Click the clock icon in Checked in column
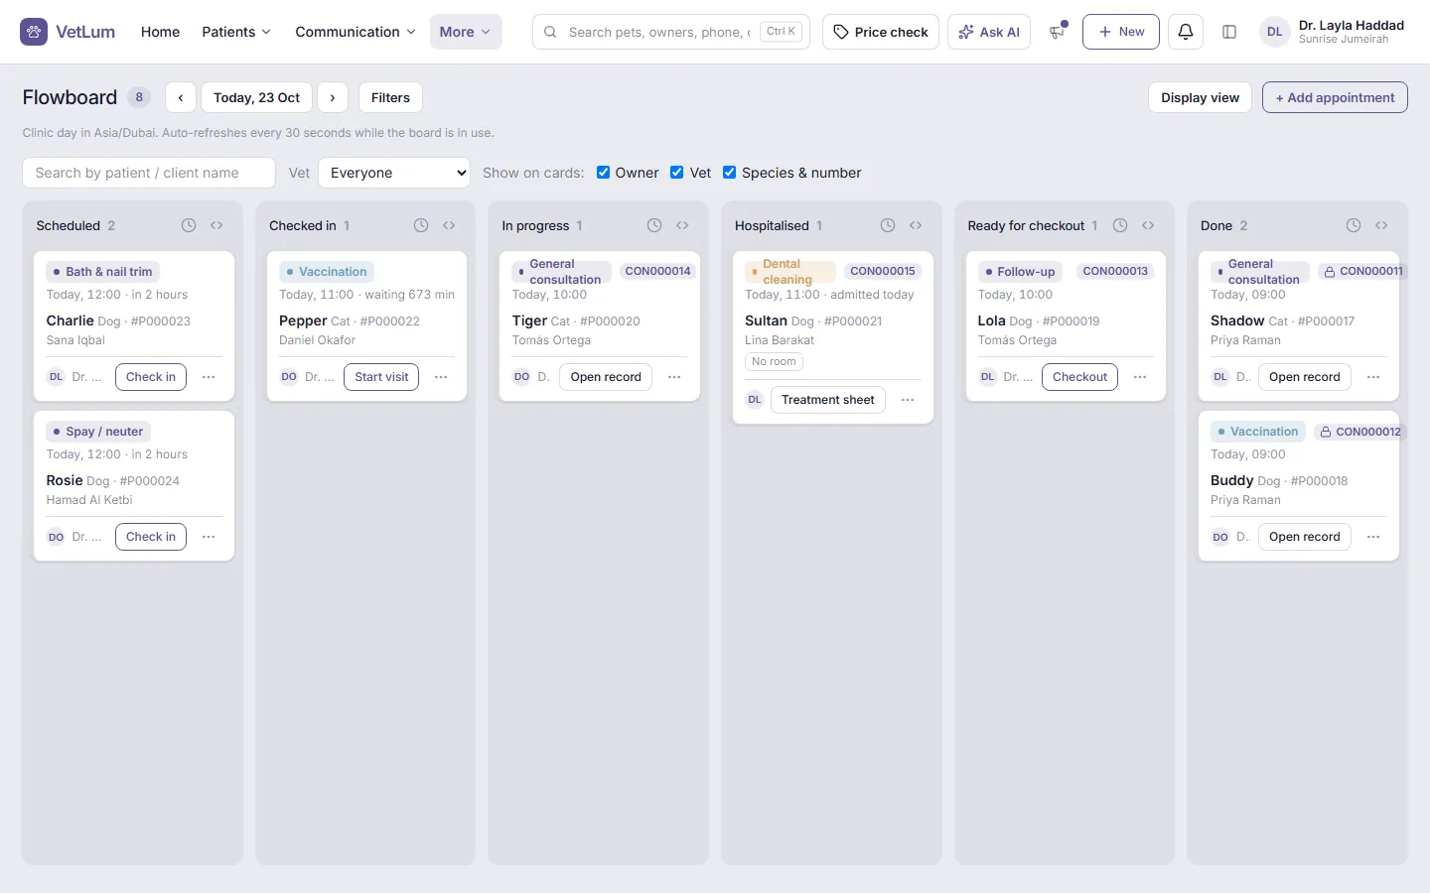1430x893 pixels. point(421,225)
